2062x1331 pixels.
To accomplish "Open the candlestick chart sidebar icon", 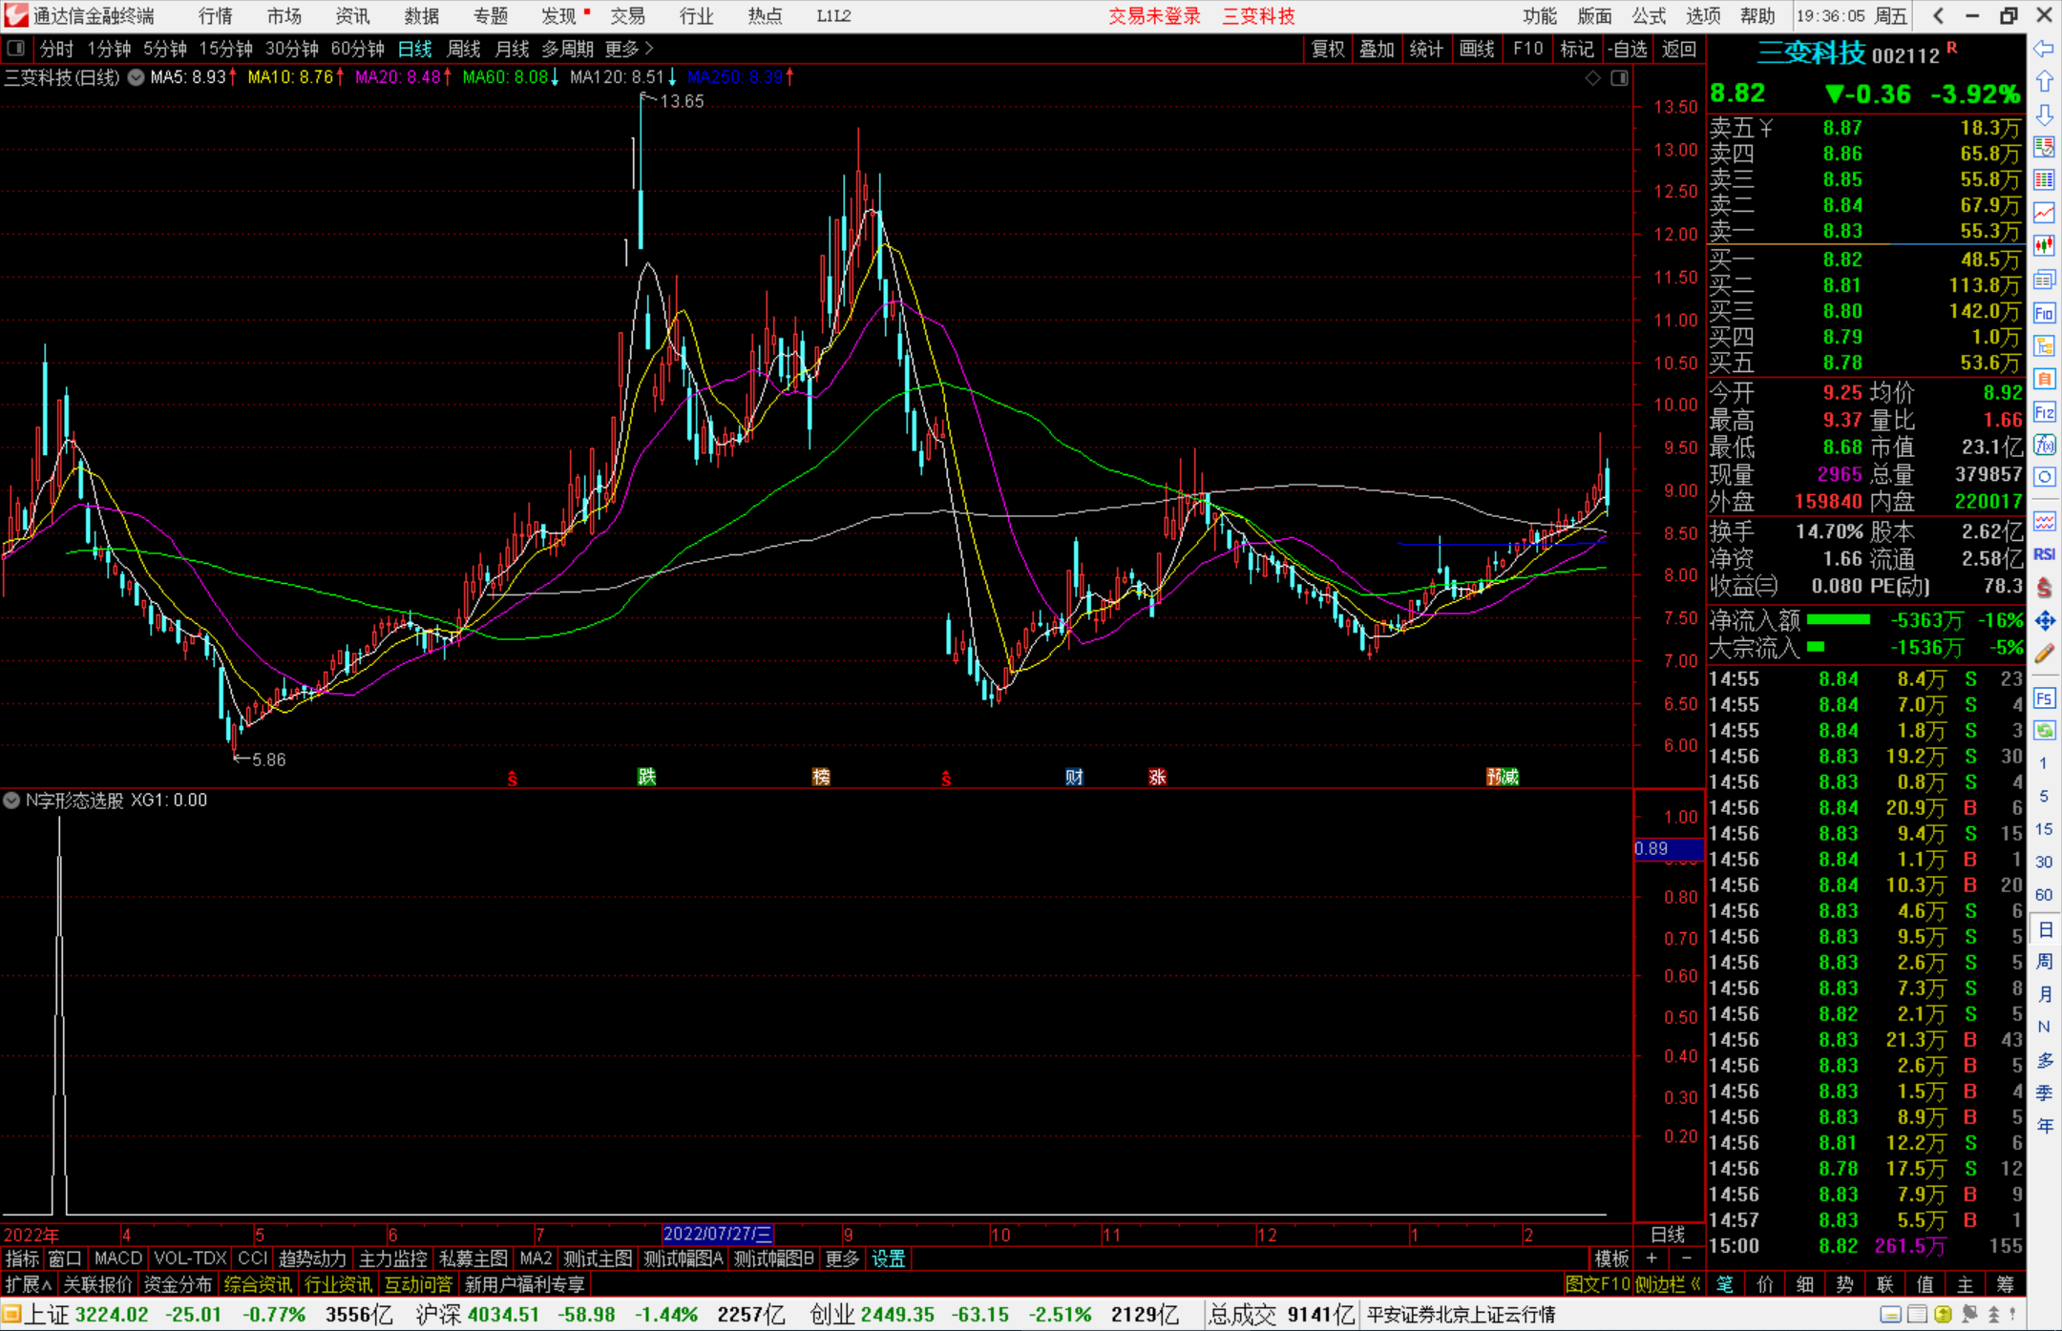I will [x=2044, y=246].
